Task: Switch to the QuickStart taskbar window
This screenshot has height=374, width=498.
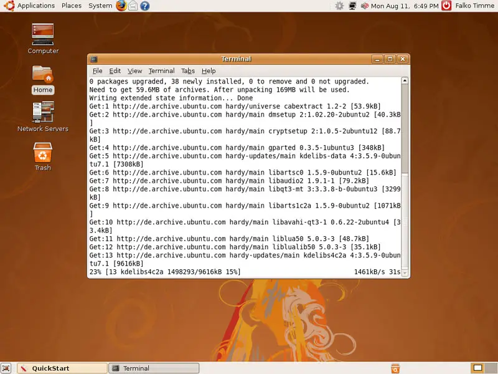Action: pyautogui.click(x=62, y=368)
